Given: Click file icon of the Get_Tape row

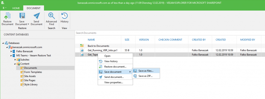Looking at the screenshot, I should click(82, 55).
